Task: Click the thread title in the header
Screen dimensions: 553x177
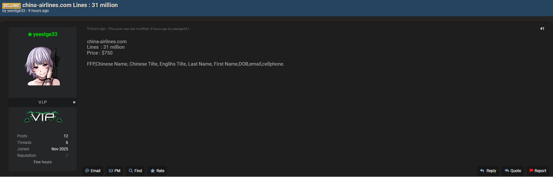Action: [x=70, y=5]
